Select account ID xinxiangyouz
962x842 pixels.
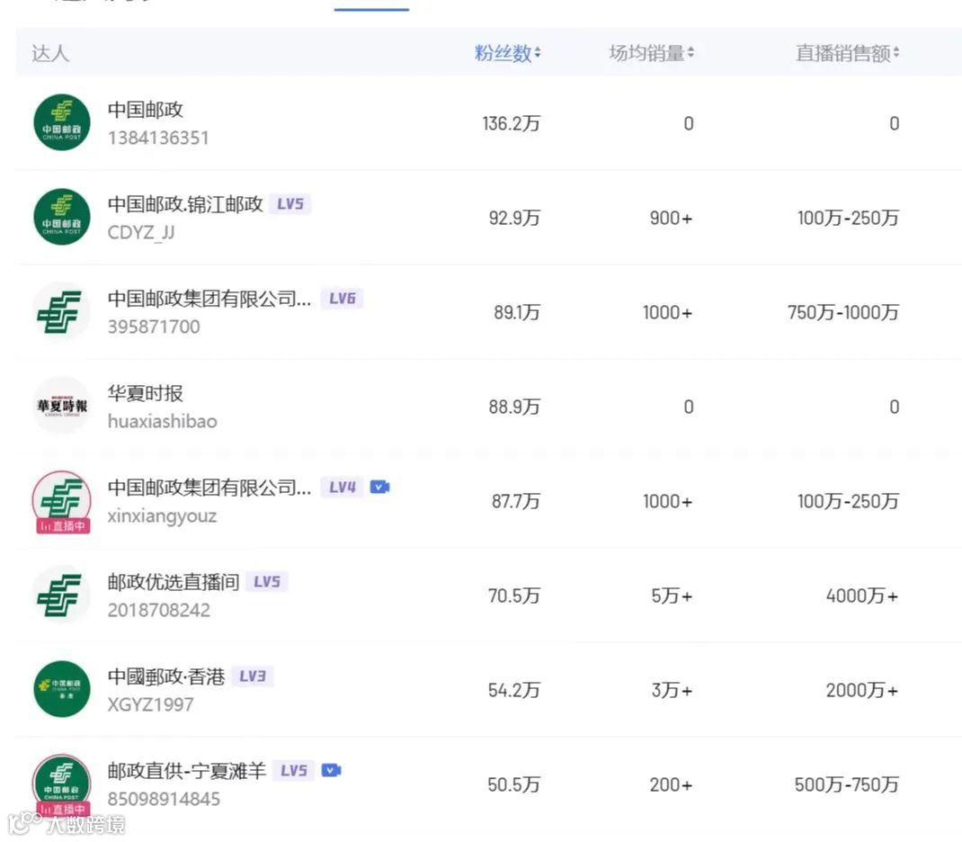162,516
